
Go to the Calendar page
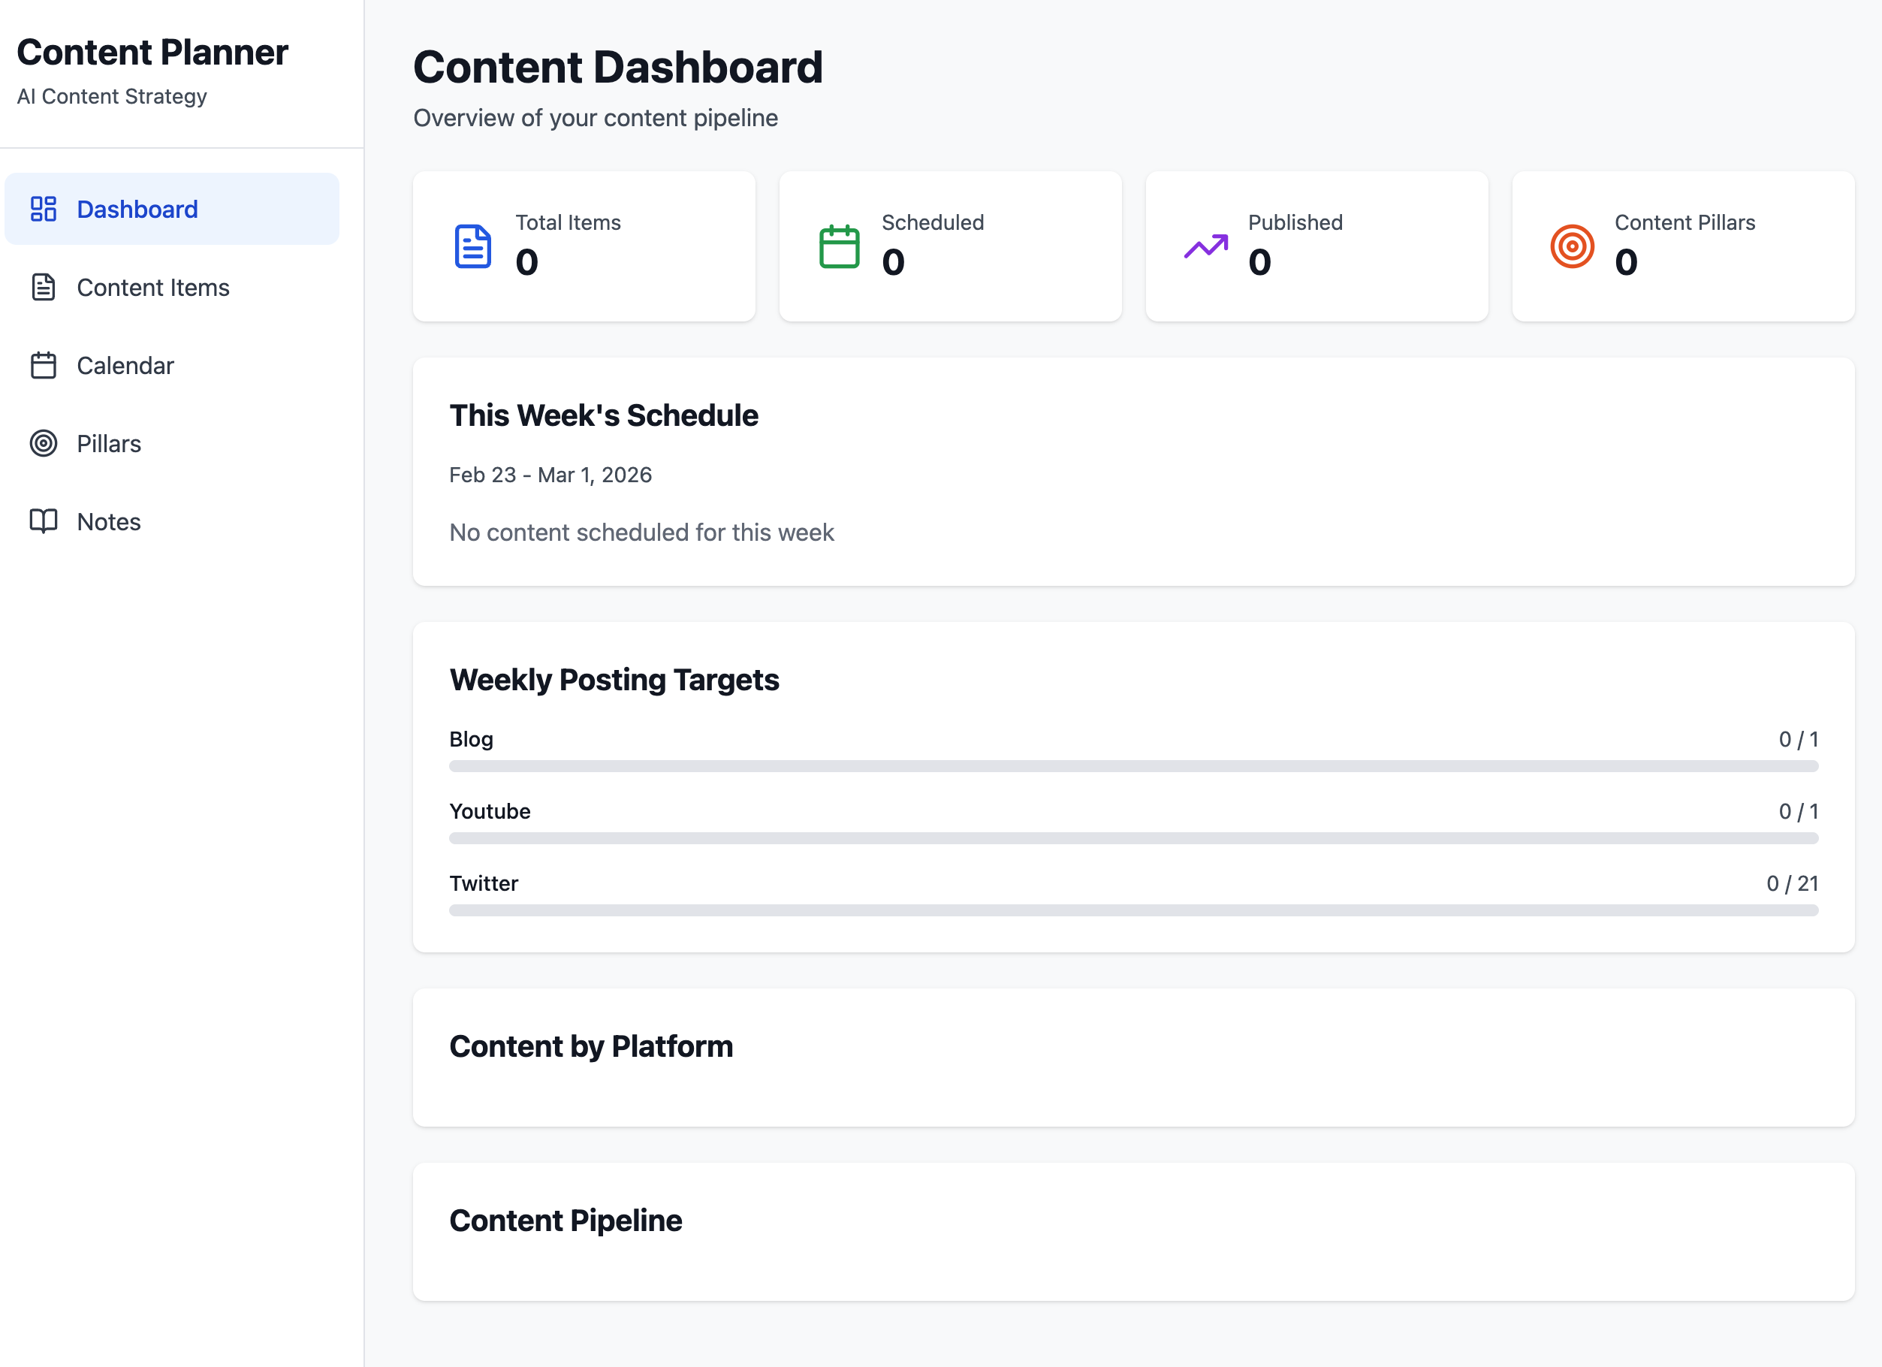pos(125,365)
